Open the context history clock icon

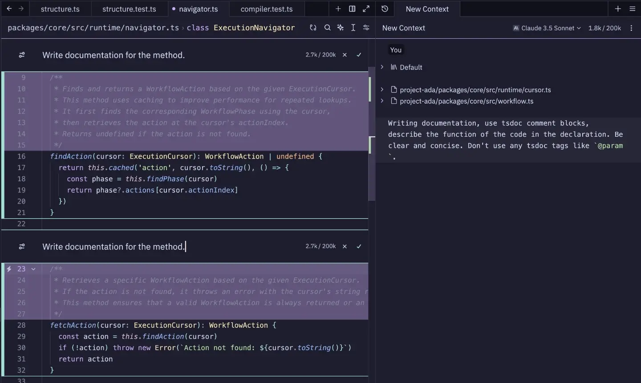385,9
